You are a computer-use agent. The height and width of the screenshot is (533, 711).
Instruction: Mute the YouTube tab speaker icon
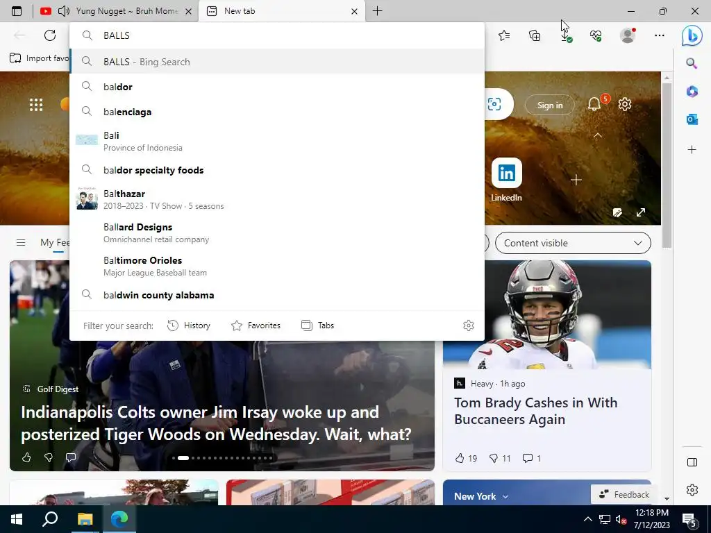[64, 11]
